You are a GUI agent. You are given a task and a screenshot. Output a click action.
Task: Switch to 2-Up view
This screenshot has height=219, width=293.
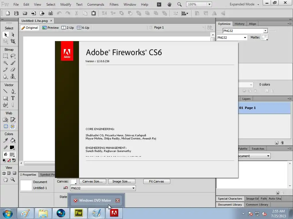coord(68,28)
